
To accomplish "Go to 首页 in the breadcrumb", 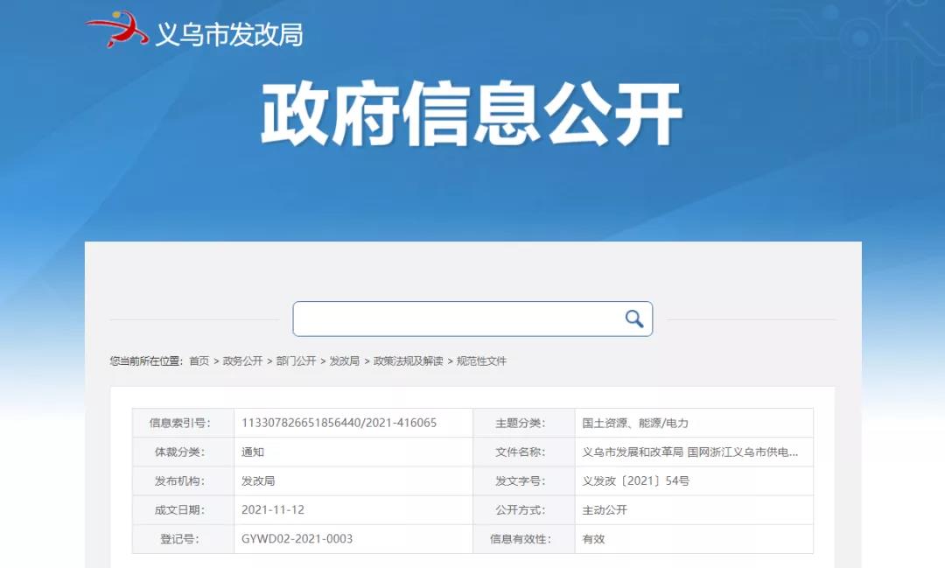I will click(199, 361).
